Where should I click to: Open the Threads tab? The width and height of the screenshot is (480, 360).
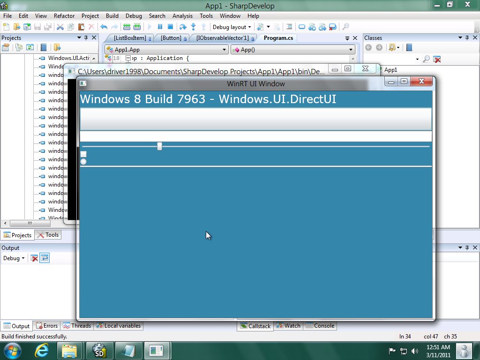click(x=77, y=326)
